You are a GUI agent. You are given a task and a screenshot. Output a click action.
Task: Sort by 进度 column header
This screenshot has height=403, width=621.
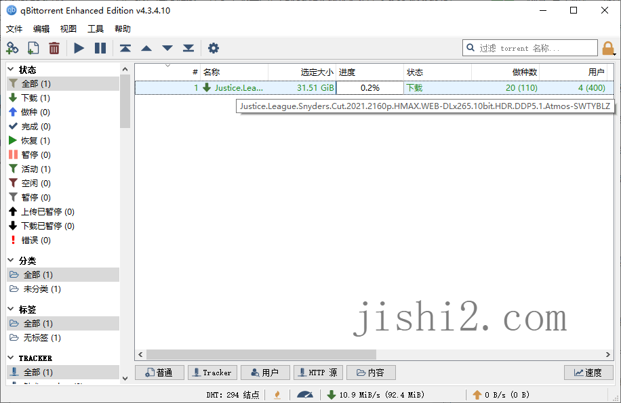[370, 72]
